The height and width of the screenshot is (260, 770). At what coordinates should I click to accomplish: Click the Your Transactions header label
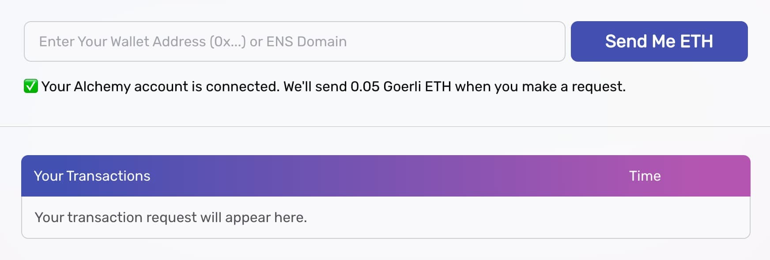tap(92, 176)
